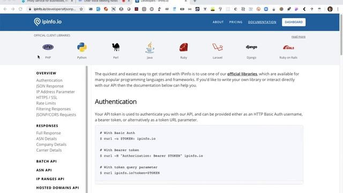343x193 pixels.
Task: Click the page vertical scrollbar thumb
Action: pyautogui.click(x=341, y=35)
